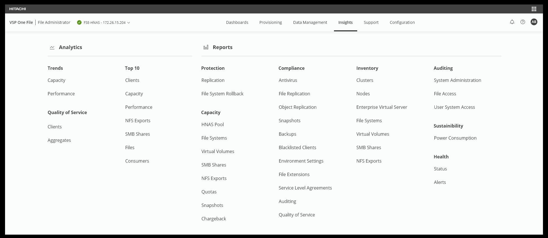Open Snapshots under Capacity
This screenshot has height=238, width=548.
212,205
